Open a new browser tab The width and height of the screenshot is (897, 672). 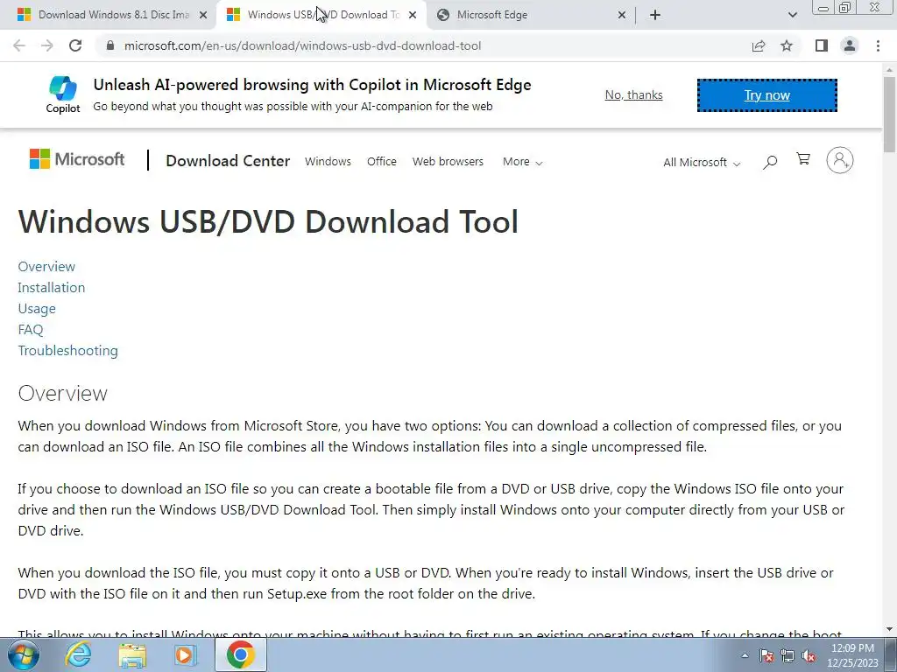coord(655,15)
